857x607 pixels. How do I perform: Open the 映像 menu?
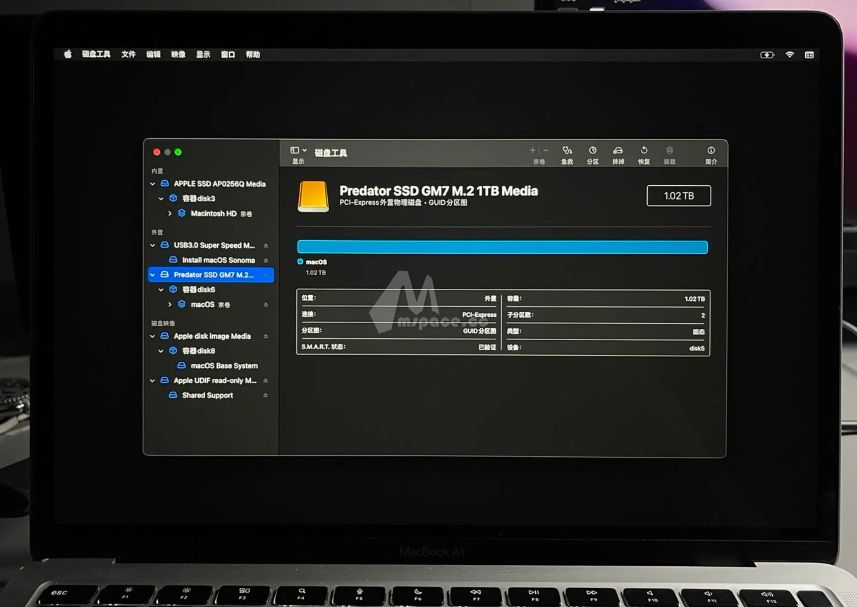pos(178,55)
